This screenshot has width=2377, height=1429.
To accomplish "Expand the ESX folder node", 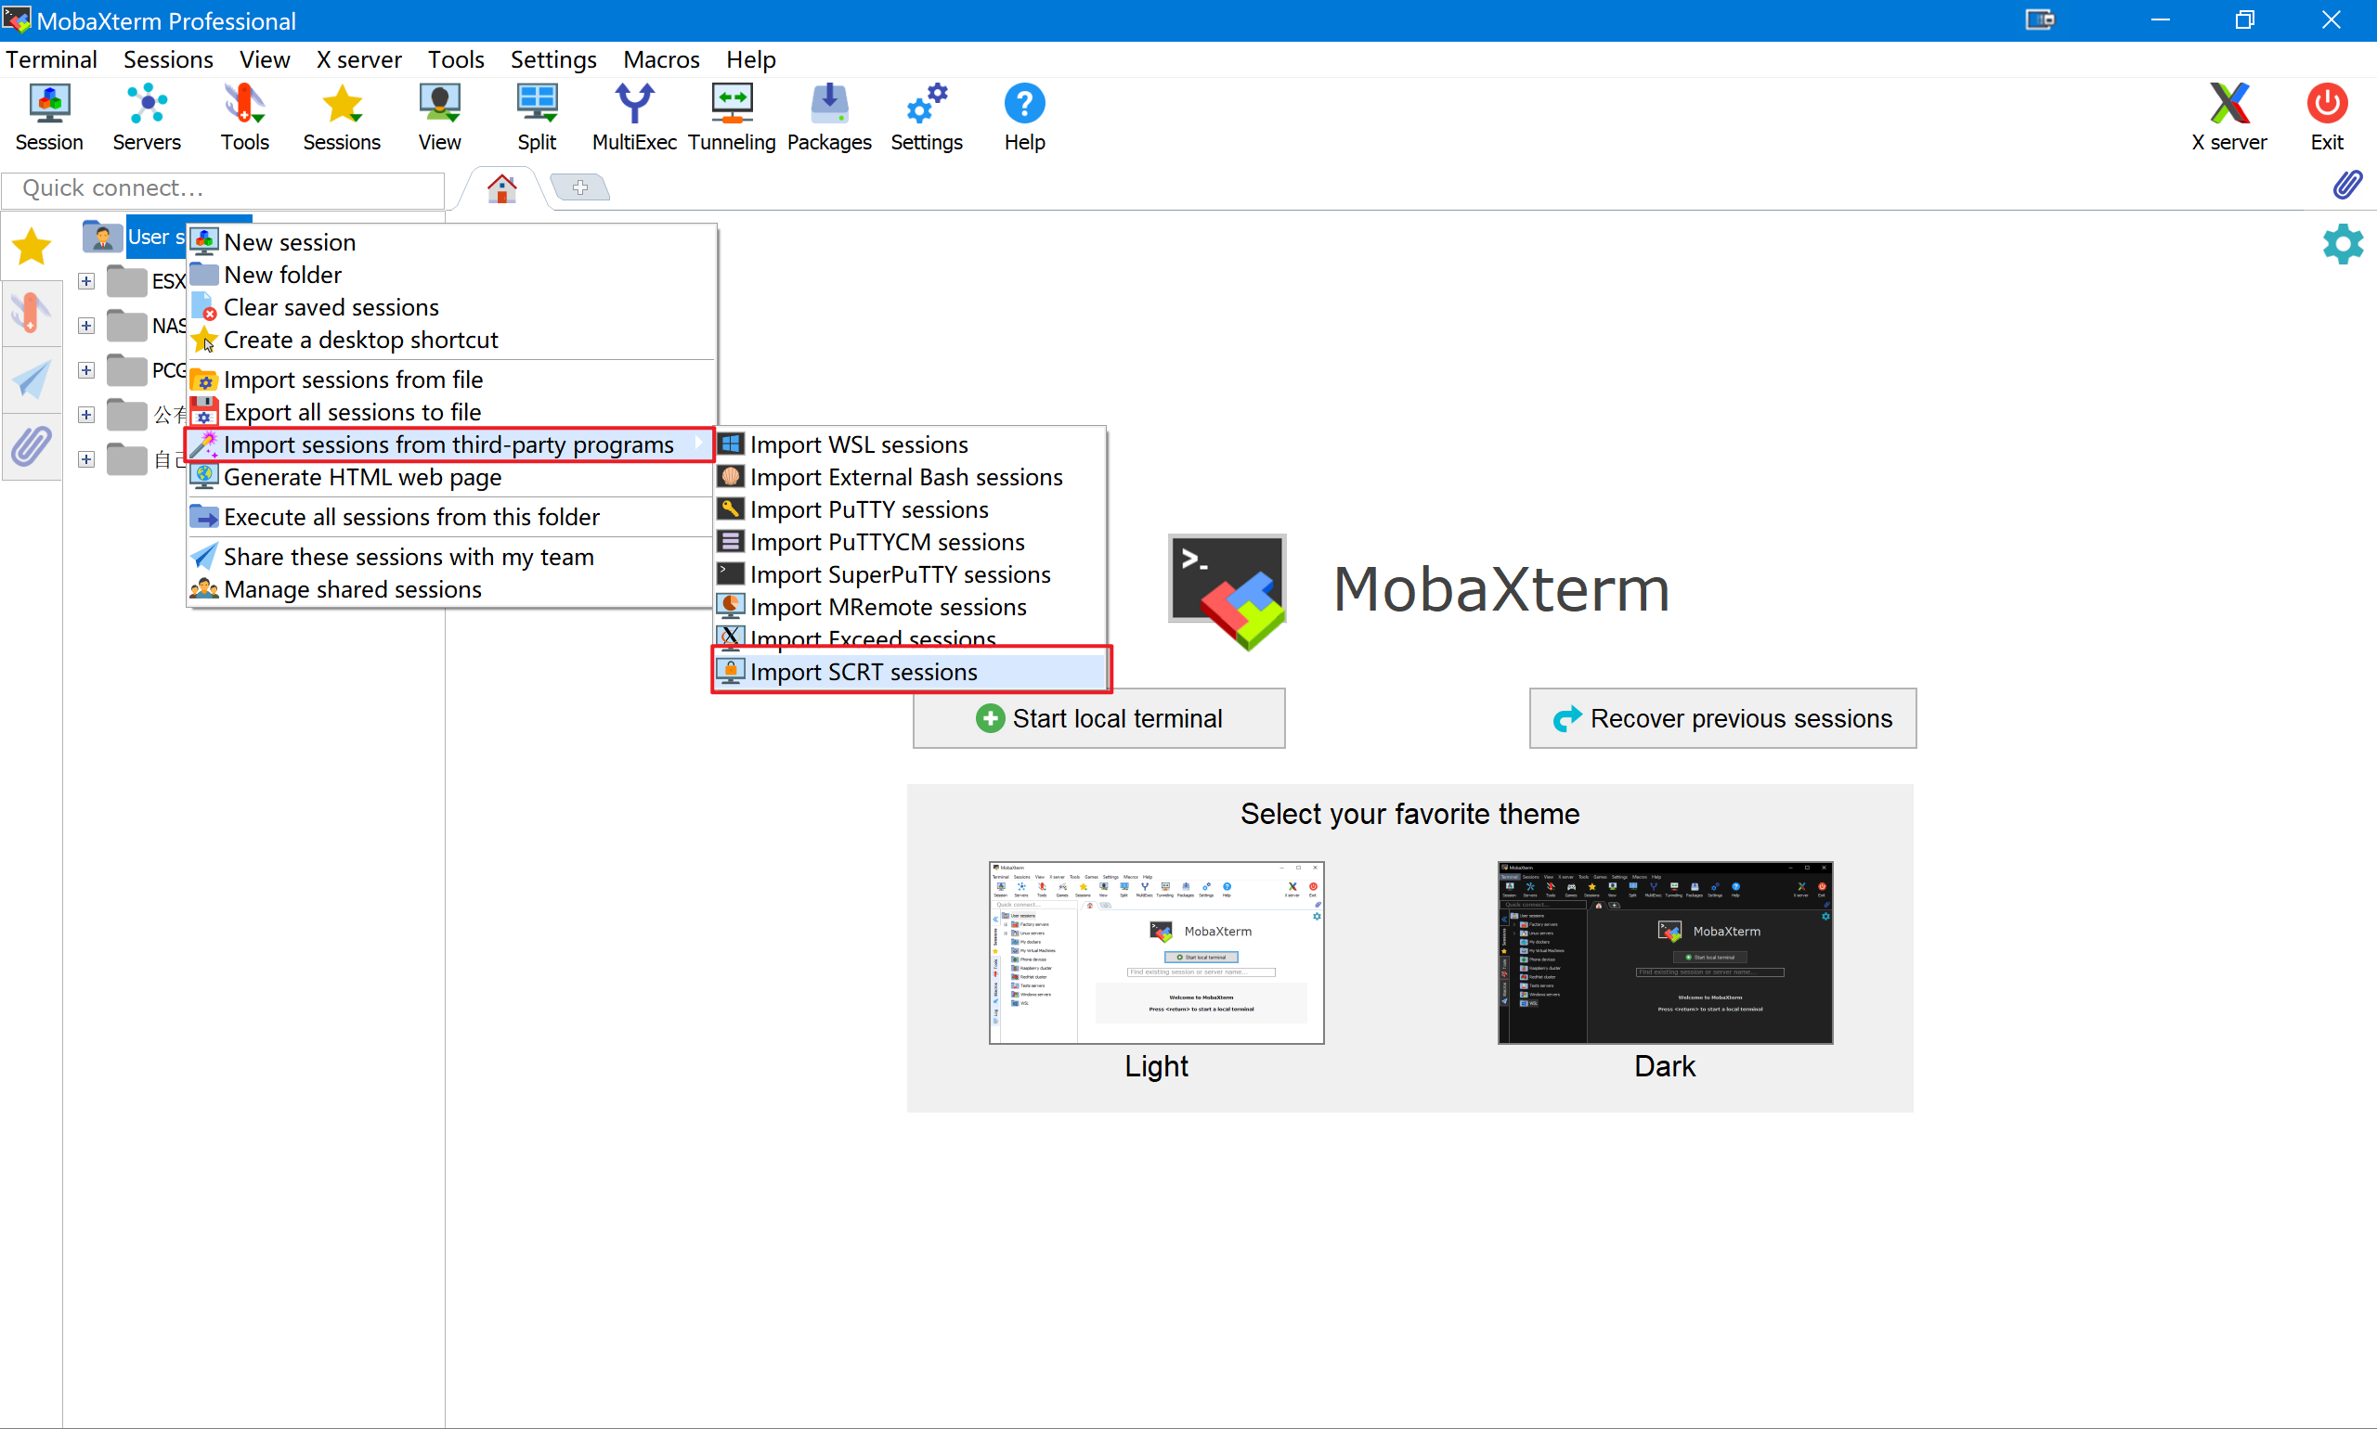I will pos(86,281).
